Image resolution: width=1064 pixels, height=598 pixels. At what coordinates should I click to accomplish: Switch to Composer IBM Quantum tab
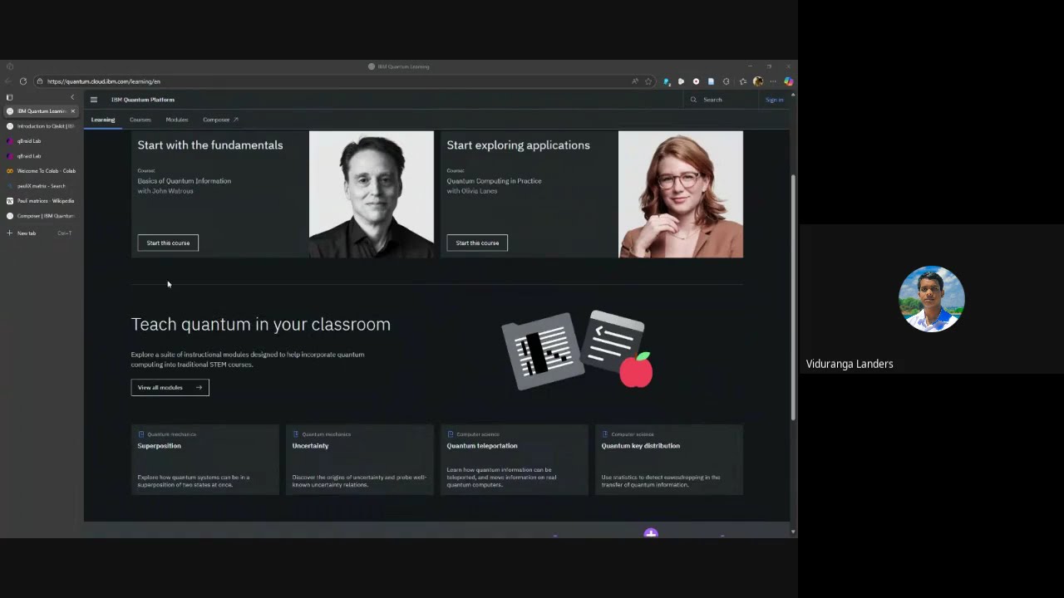[40, 216]
